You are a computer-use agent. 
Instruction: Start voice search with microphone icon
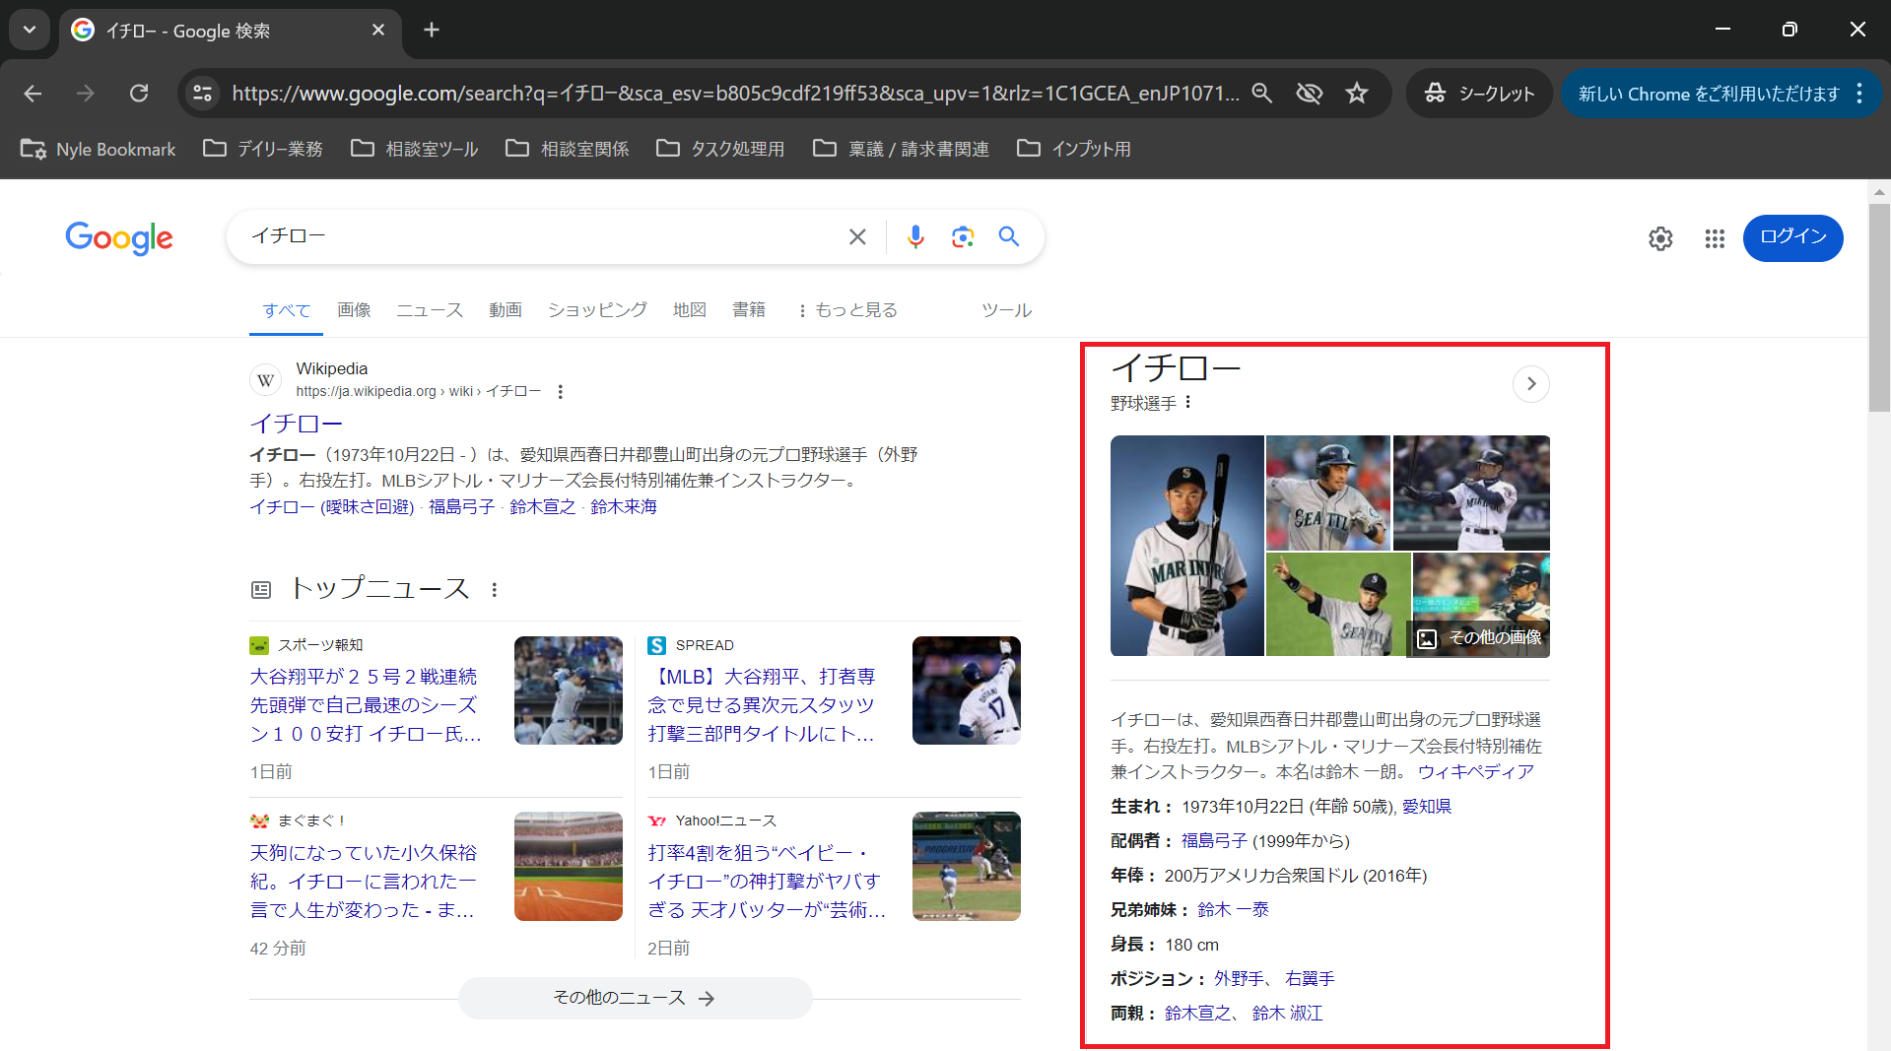pos(915,236)
